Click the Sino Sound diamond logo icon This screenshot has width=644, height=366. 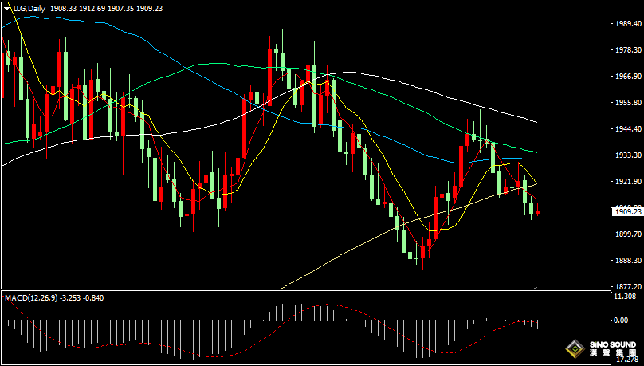573,348
